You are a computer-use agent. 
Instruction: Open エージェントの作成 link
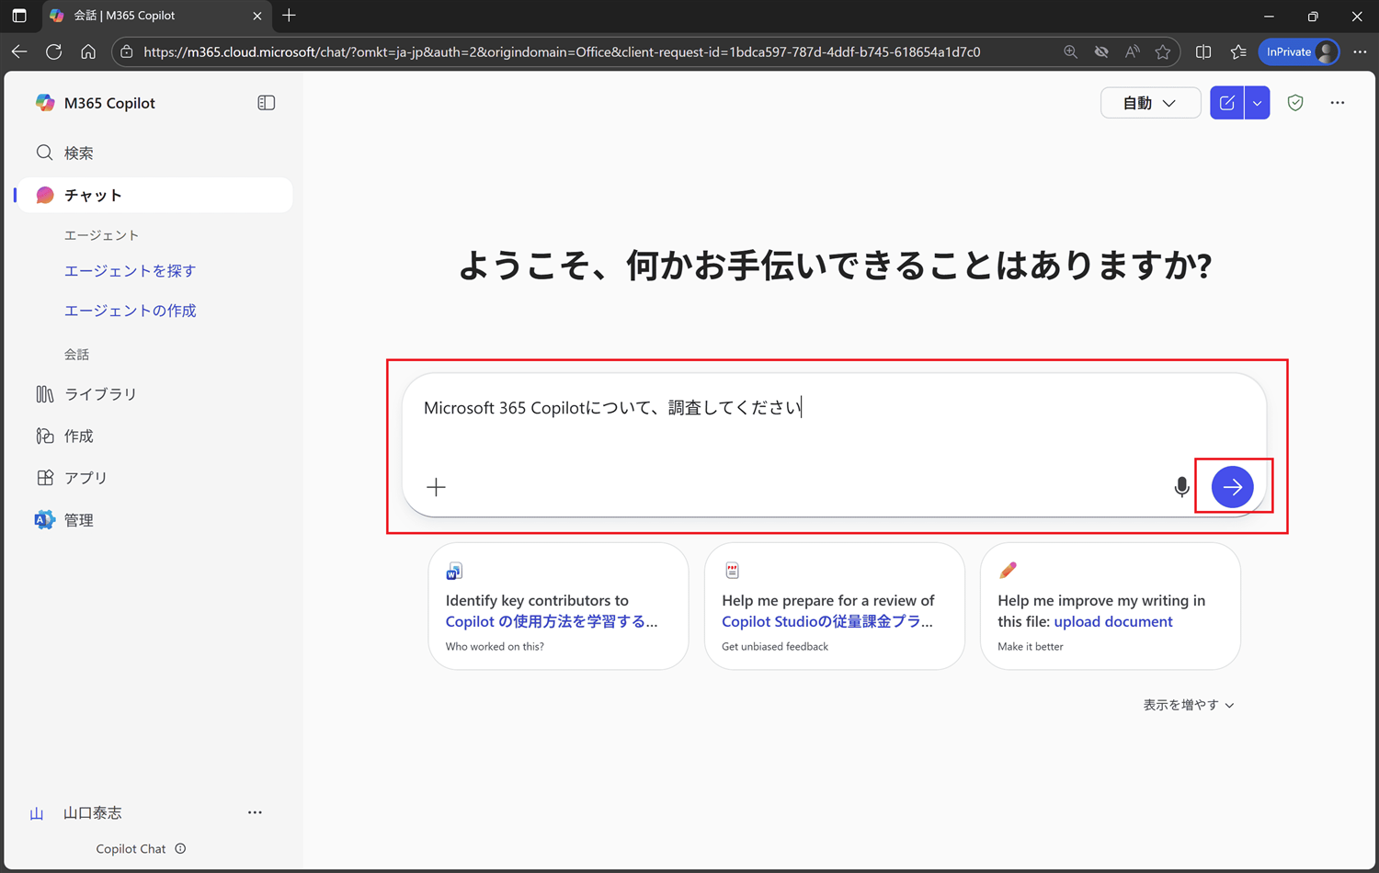tap(130, 311)
